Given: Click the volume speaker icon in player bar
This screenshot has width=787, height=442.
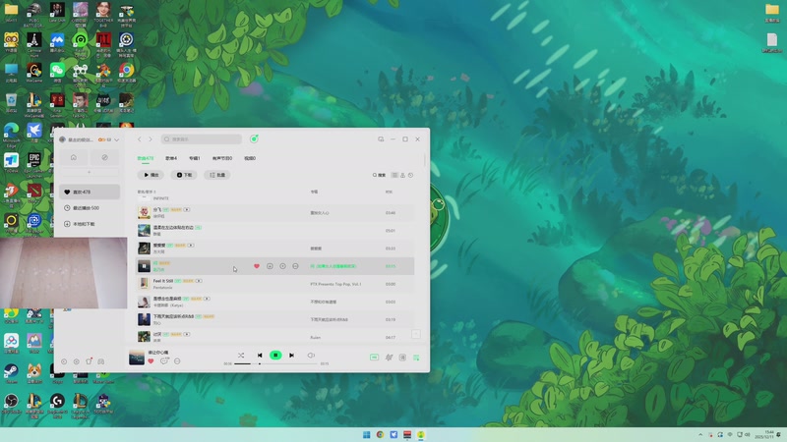Looking at the screenshot, I should pos(311,356).
